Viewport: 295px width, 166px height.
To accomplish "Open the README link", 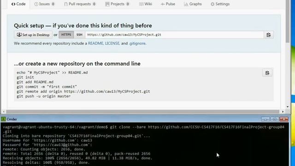I will pyautogui.click(x=95, y=43).
